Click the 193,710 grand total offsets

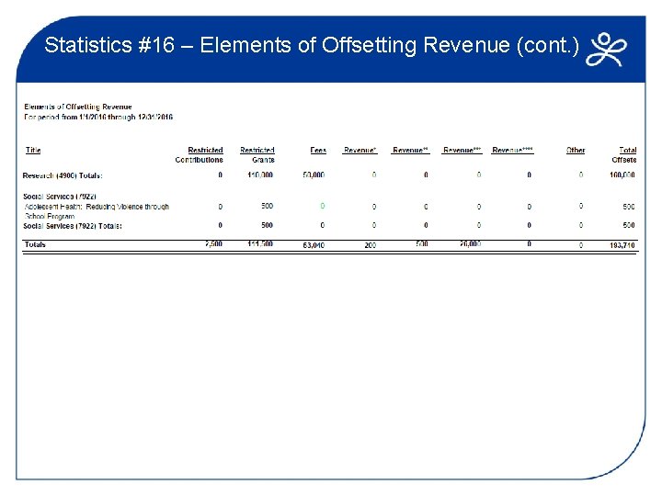point(622,245)
